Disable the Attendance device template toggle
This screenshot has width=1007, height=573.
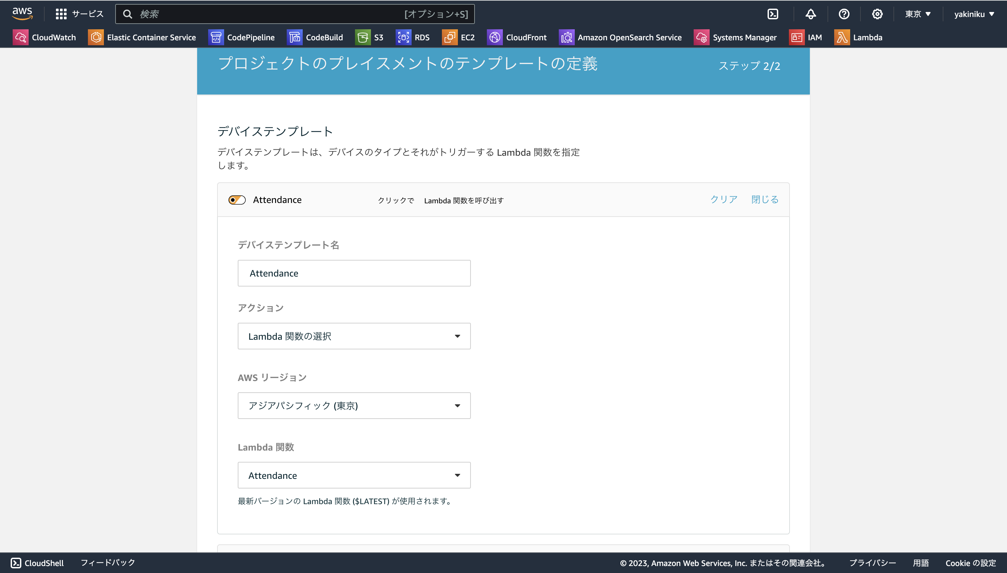(x=237, y=200)
